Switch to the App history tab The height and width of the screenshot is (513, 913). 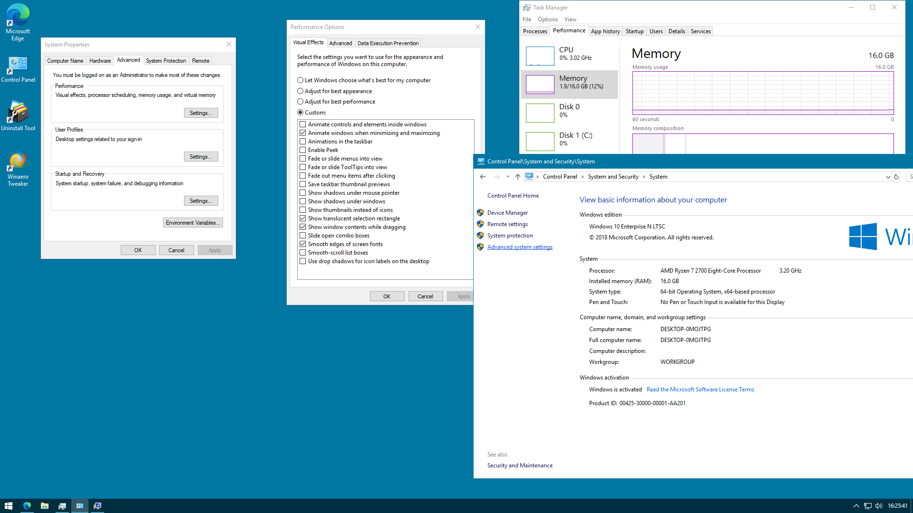[x=605, y=31]
